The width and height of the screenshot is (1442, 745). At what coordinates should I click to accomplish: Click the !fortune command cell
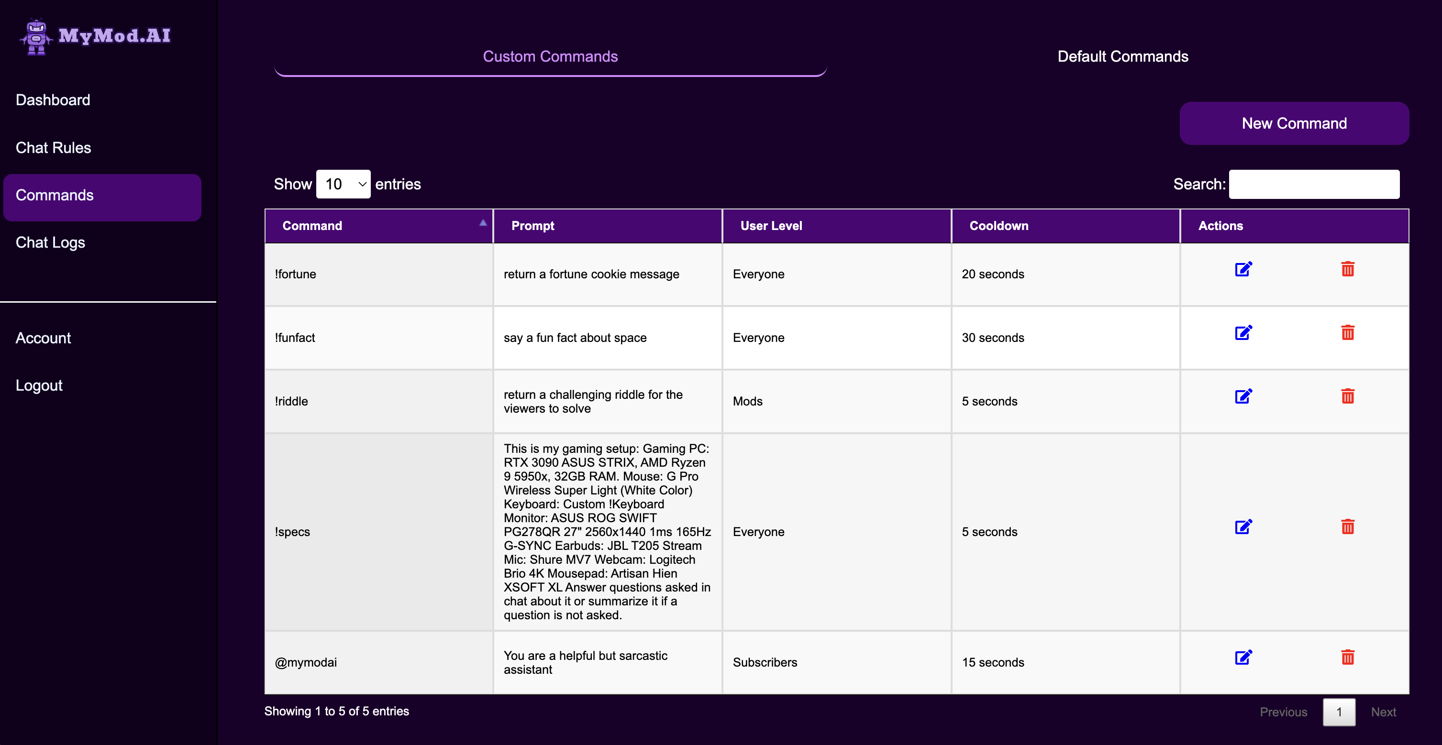point(378,274)
